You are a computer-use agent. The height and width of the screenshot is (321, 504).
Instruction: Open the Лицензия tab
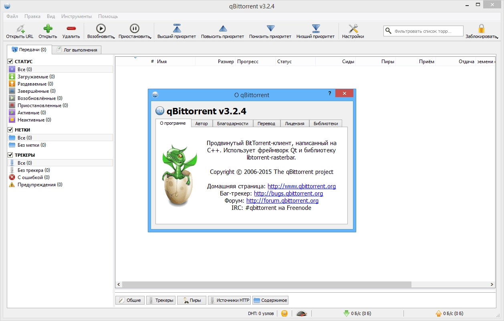coord(294,124)
